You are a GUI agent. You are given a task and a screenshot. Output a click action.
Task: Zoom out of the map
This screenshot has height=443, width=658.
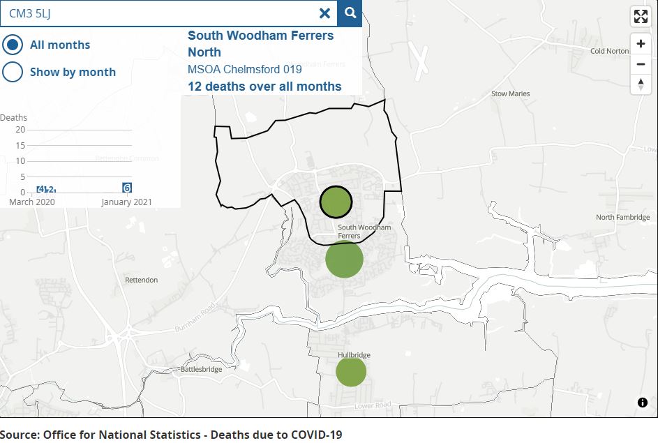[641, 65]
